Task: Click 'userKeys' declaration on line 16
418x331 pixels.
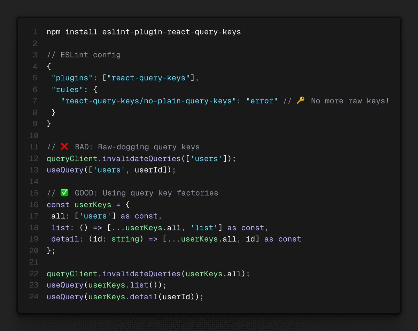Action: pos(93,204)
